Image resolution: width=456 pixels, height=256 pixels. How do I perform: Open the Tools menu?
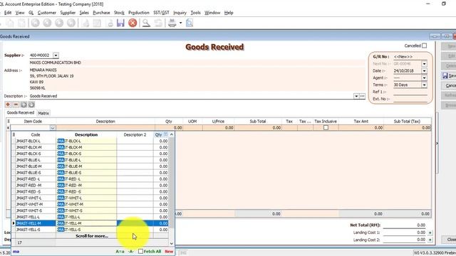(x=195, y=13)
